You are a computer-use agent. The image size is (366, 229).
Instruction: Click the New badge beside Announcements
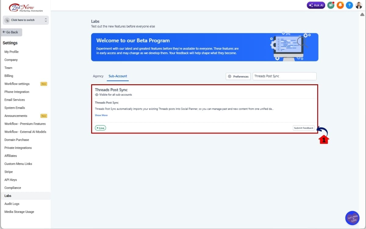(x=44, y=116)
